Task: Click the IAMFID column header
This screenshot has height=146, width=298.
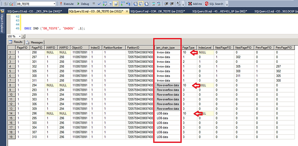Action: pyautogui.click(x=51, y=47)
